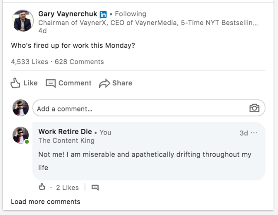Click into the Add a comment field
The width and height of the screenshot is (278, 215).
[139, 108]
